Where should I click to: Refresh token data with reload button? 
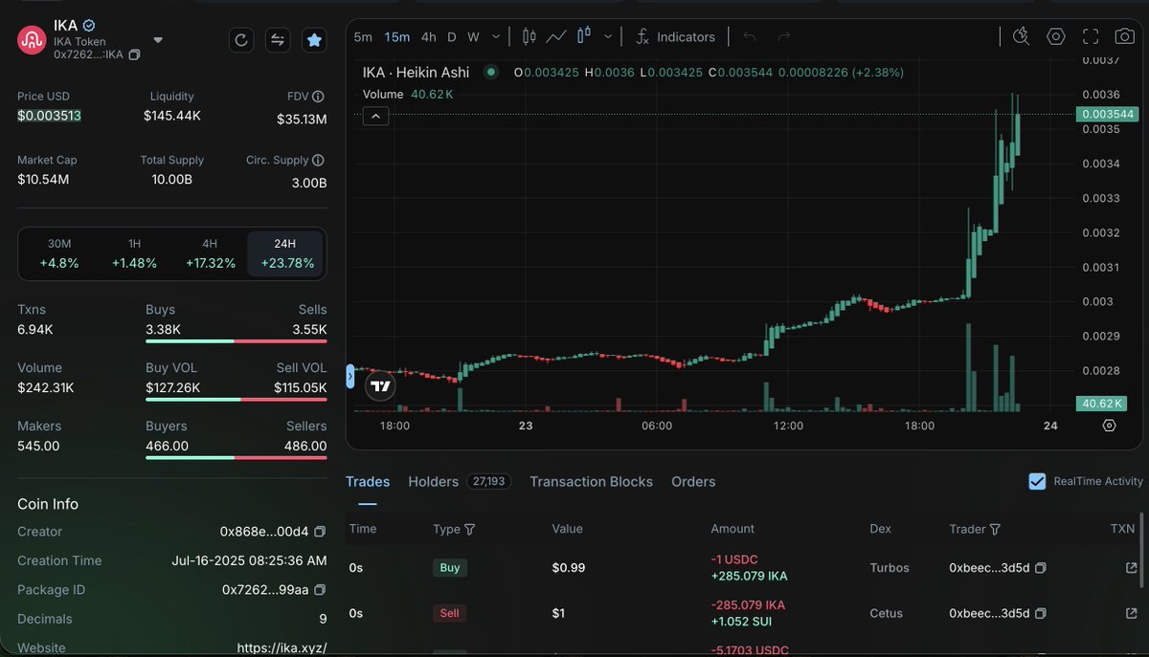241,39
